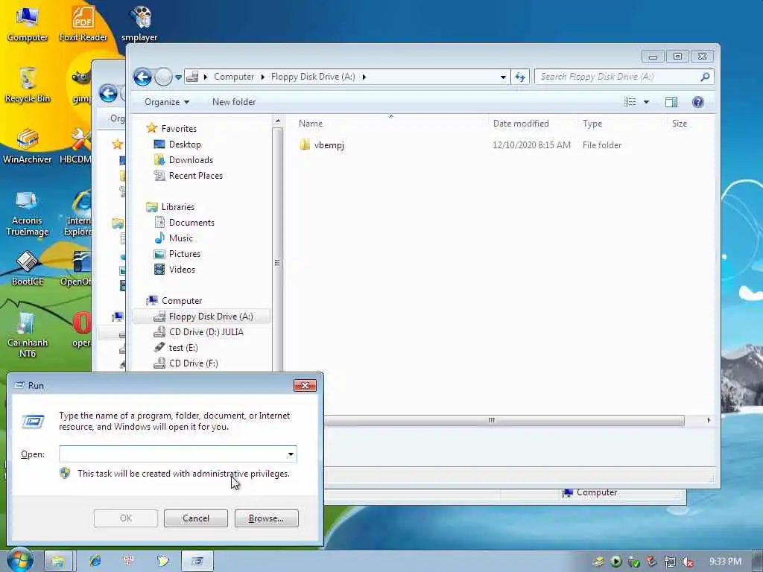Expand recent pages dropdown arrow
The image size is (763, 572).
pyautogui.click(x=178, y=77)
